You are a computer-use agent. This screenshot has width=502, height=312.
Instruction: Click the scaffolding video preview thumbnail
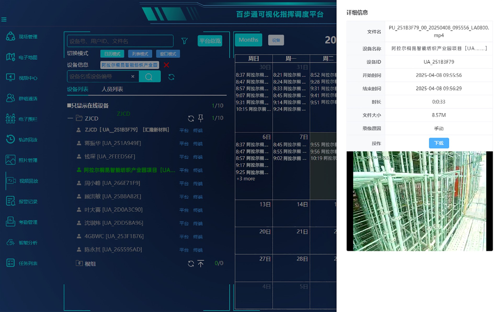click(419, 201)
